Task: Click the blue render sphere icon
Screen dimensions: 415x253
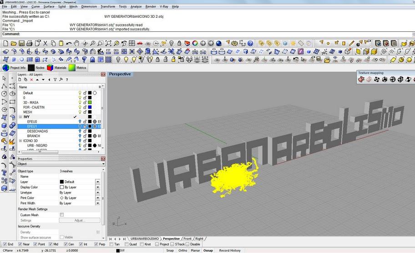Action: coord(218,43)
